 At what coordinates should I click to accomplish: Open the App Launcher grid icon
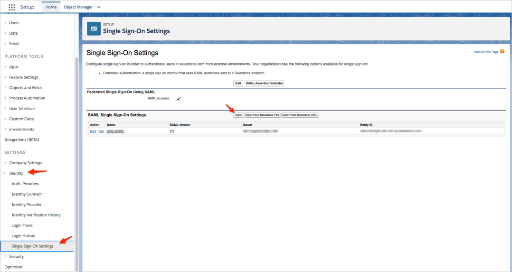tap(12, 7)
